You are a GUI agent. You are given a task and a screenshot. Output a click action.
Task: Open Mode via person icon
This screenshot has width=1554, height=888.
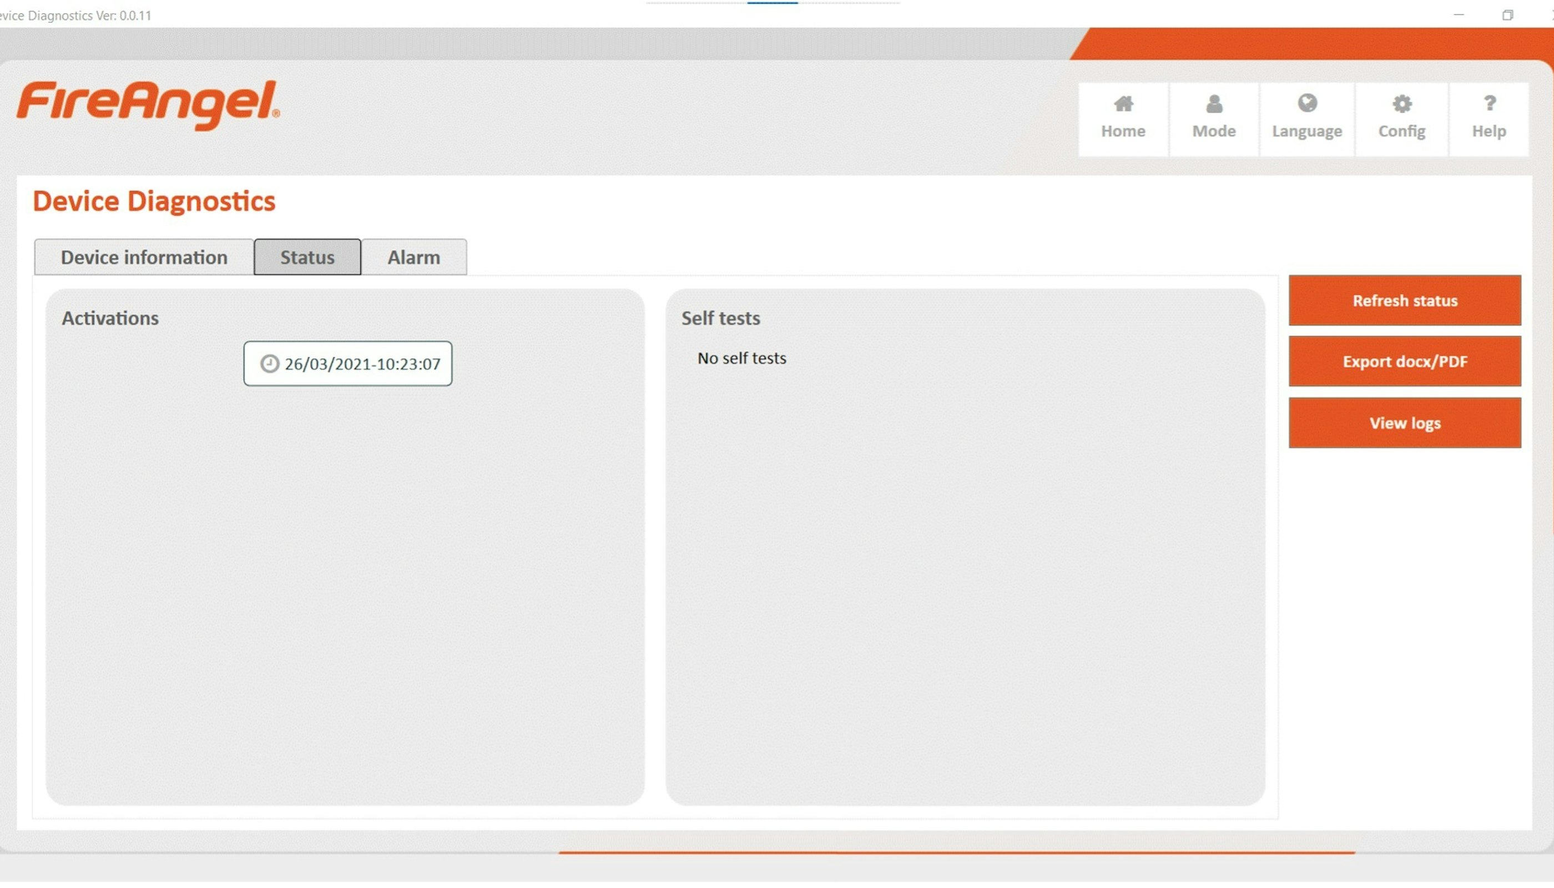[x=1214, y=105]
